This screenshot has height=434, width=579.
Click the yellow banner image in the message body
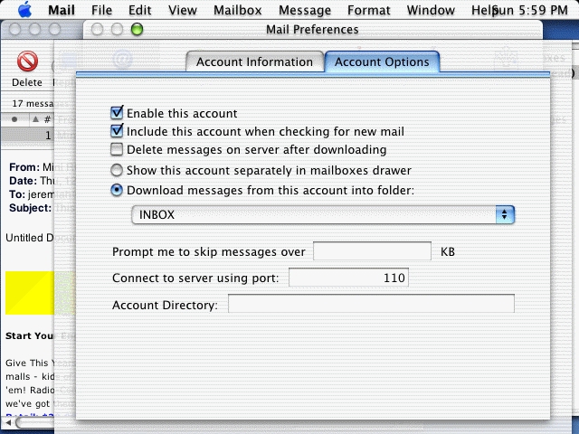point(30,293)
